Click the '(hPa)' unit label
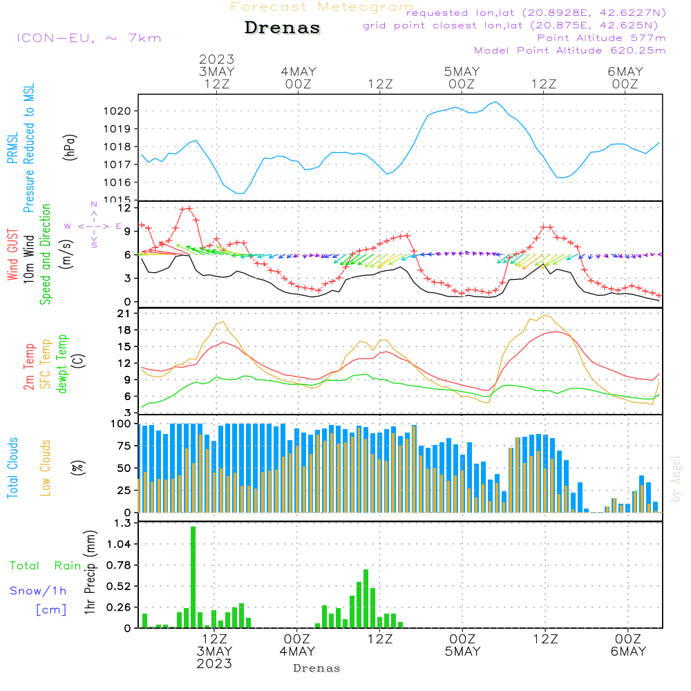 pyautogui.click(x=70, y=148)
